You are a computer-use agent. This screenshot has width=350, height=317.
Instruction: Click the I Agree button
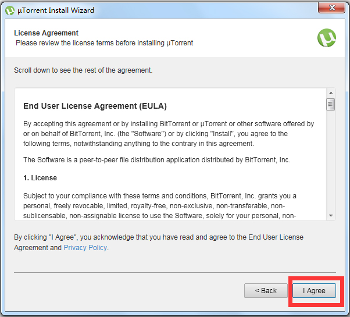click(x=314, y=290)
